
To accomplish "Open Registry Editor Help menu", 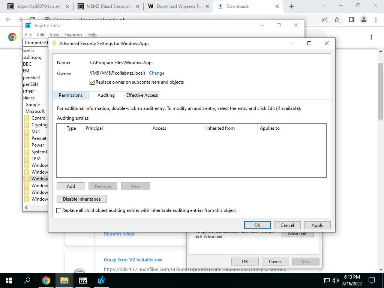I will point(92,35).
